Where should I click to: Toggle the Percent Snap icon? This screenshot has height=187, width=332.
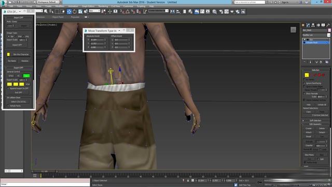(133, 11)
